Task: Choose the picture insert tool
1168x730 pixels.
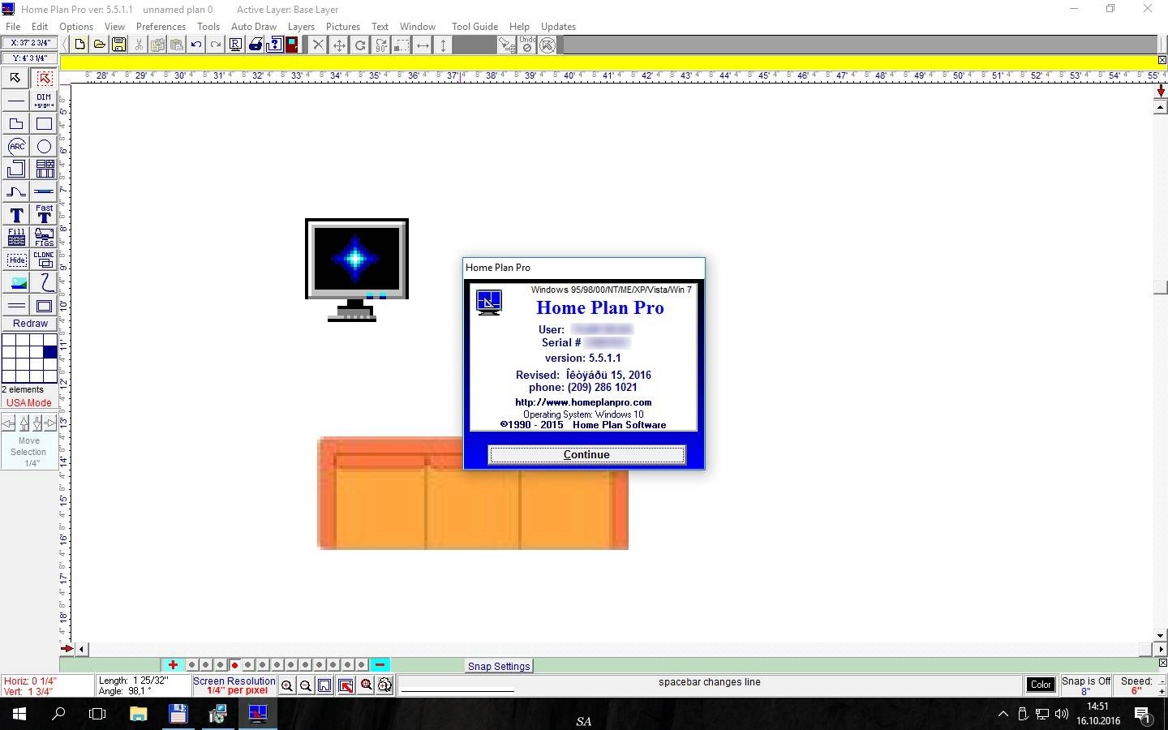Action: point(16,282)
